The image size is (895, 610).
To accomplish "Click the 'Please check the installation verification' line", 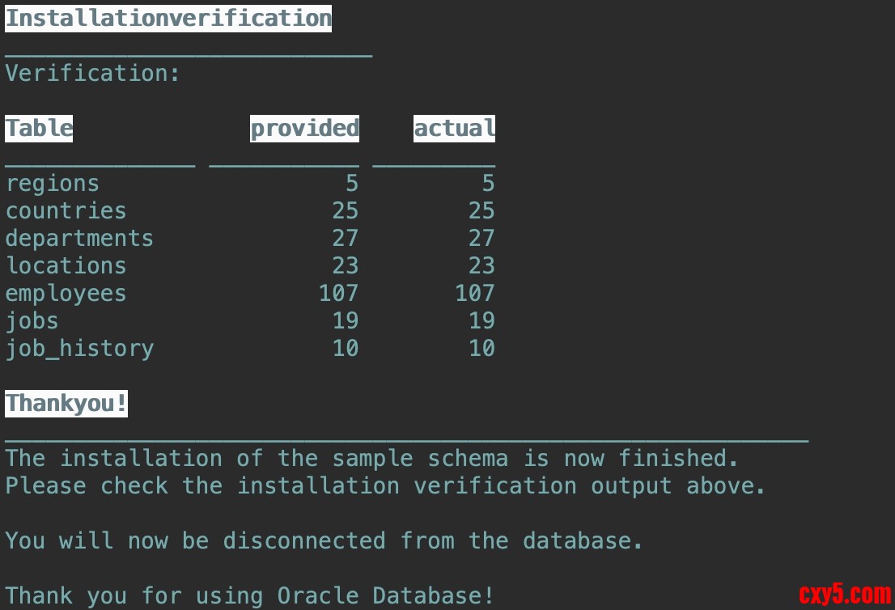I will coord(385,486).
